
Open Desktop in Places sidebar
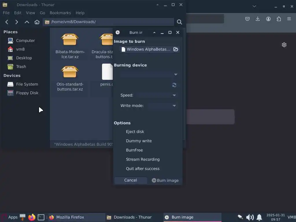(24, 58)
